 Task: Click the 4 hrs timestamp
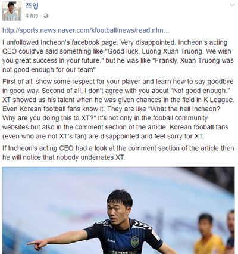click(x=32, y=16)
